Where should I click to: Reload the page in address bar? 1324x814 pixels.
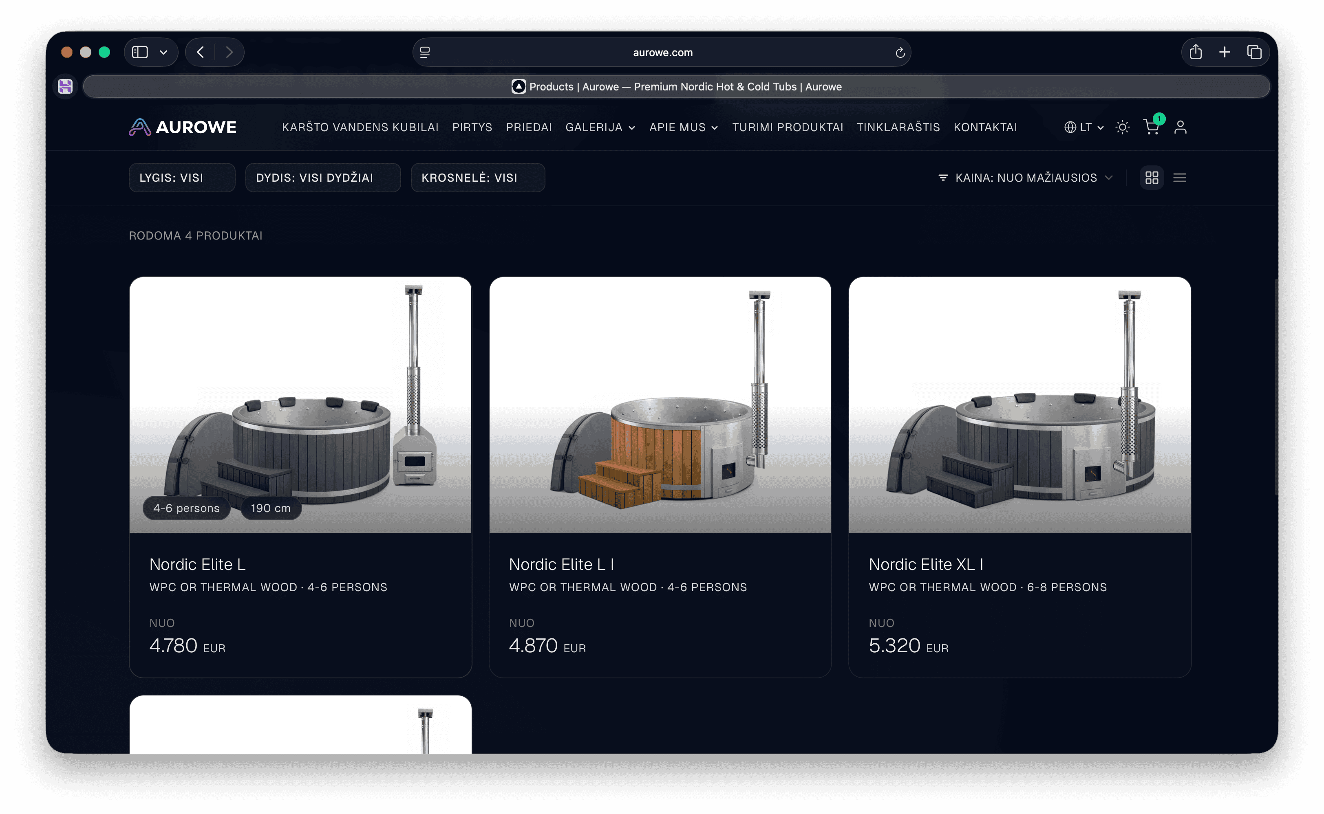[900, 53]
